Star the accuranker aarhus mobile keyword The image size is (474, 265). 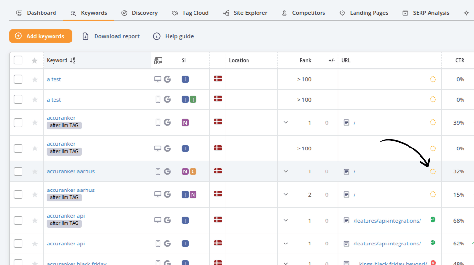click(x=35, y=171)
